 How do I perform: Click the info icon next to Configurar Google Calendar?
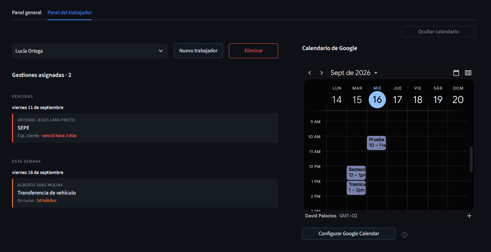pyautogui.click(x=405, y=235)
